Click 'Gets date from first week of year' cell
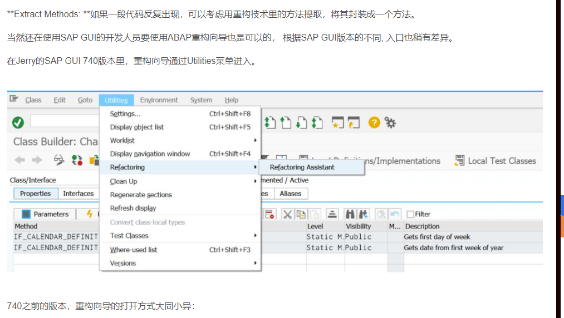Screen dimensions: 564x318 click(x=473, y=248)
